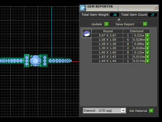The image size is (162, 122).
Task: Click the 0.08tw weight cell
Action: 139,44
